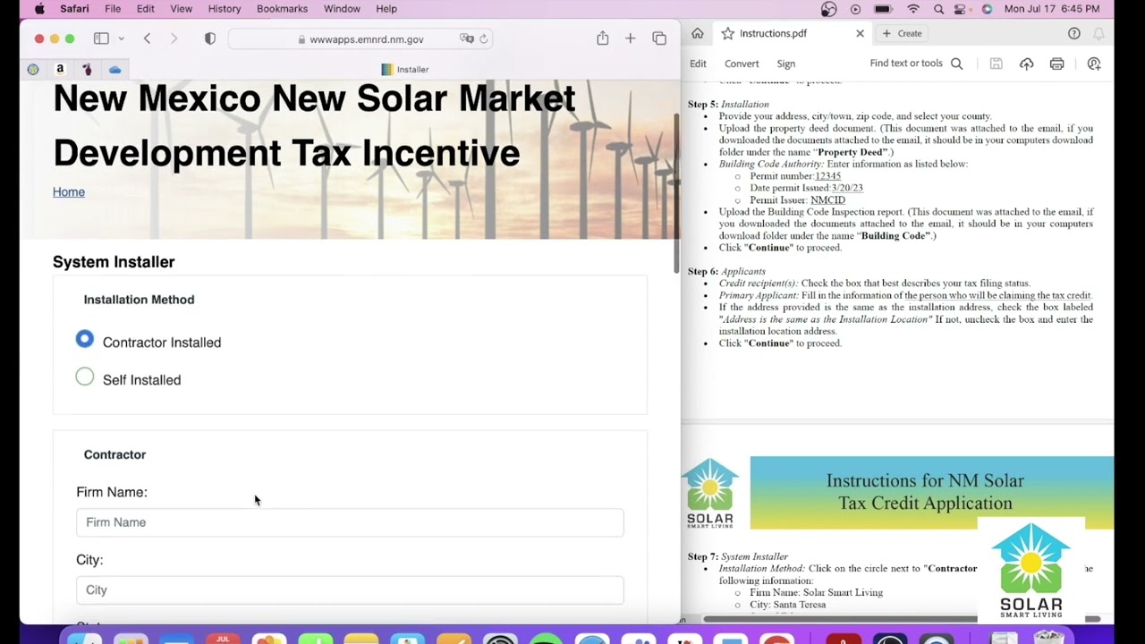1145x644 pixels.
Task: Open File menu
Action: pyautogui.click(x=113, y=9)
